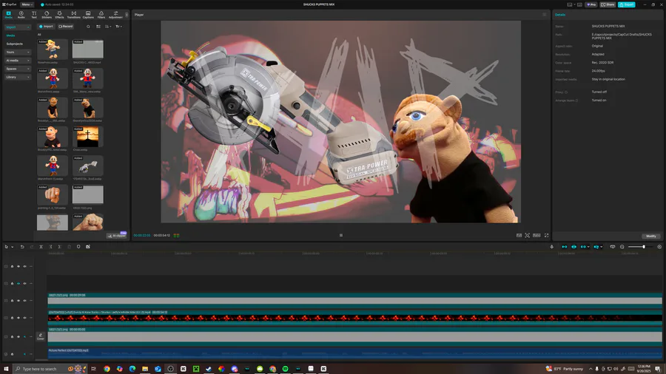The image size is (666, 374).
Task: Expand the Yours section
Action: (18, 52)
